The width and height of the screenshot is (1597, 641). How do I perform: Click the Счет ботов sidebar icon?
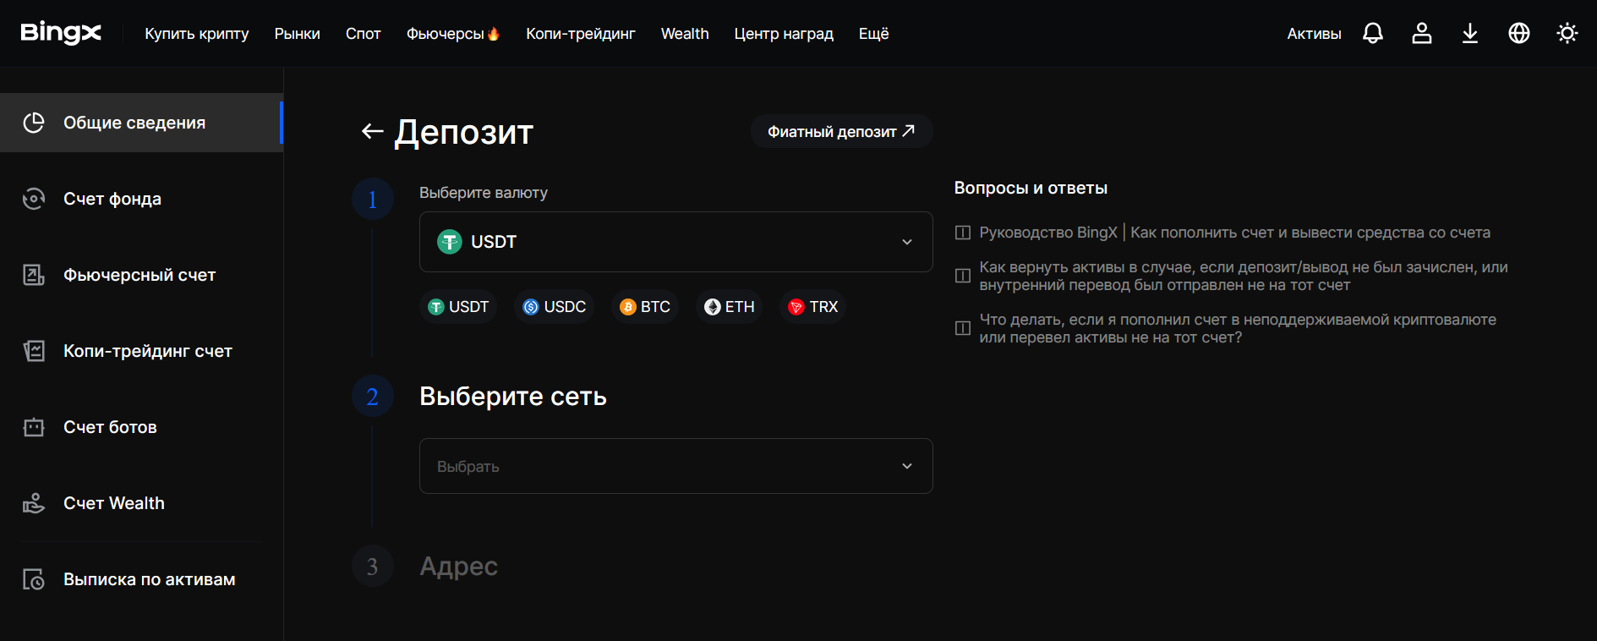[x=34, y=427]
